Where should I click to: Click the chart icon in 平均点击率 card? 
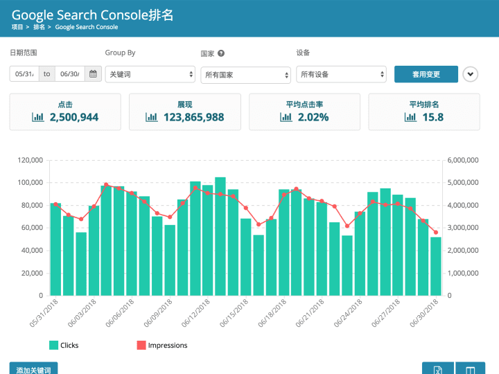(x=286, y=117)
